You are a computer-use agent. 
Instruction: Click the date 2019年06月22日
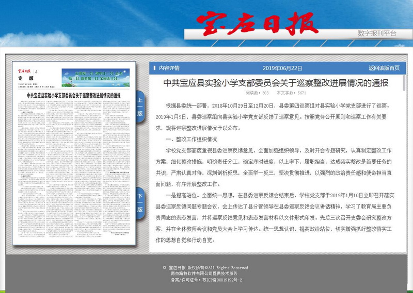tap(282, 68)
